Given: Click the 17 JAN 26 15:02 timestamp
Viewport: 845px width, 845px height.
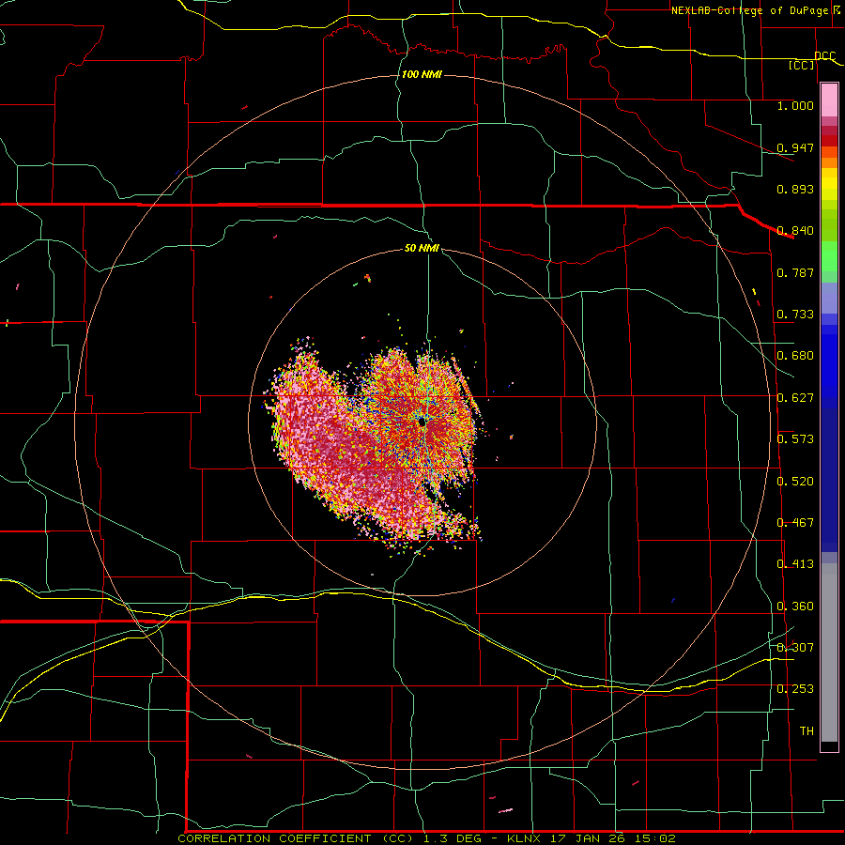Looking at the screenshot, I should tap(613, 838).
